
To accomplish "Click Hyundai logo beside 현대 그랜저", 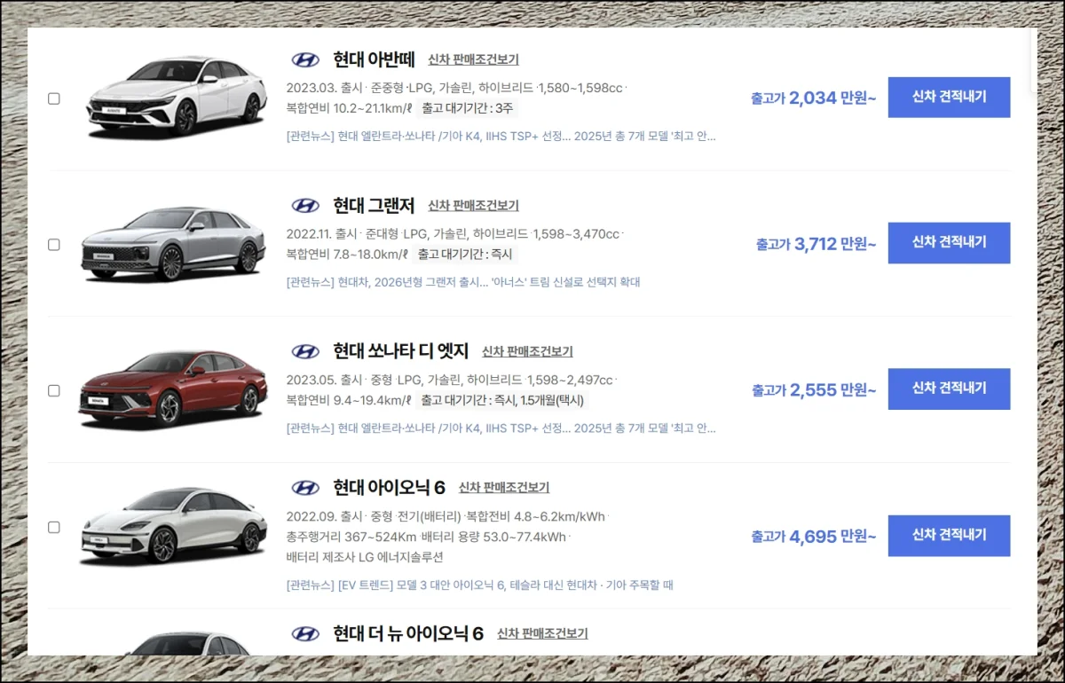I will (305, 206).
